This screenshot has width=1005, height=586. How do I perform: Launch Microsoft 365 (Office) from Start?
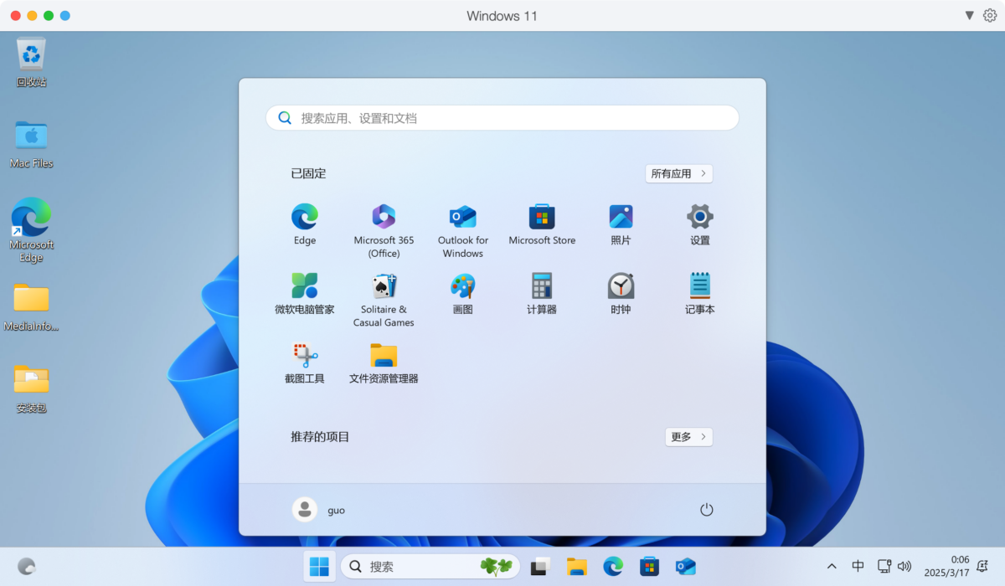pyautogui.click(x=384, y=231)
